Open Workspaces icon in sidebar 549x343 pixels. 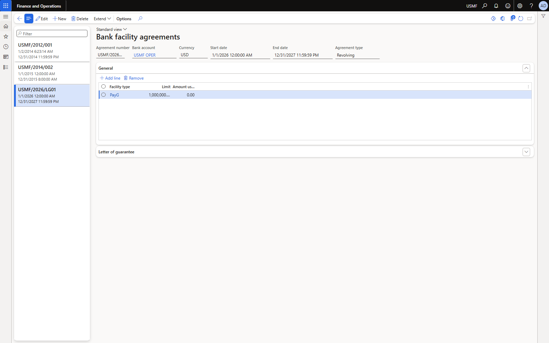[x=5, y=57]
